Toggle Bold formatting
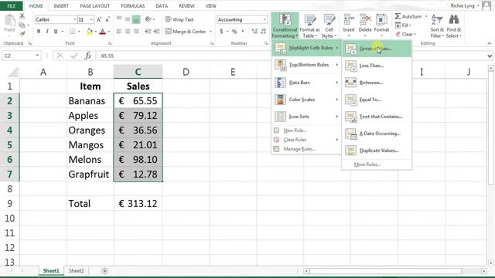The width and height of the screenshot is (495, 278). 39,31
